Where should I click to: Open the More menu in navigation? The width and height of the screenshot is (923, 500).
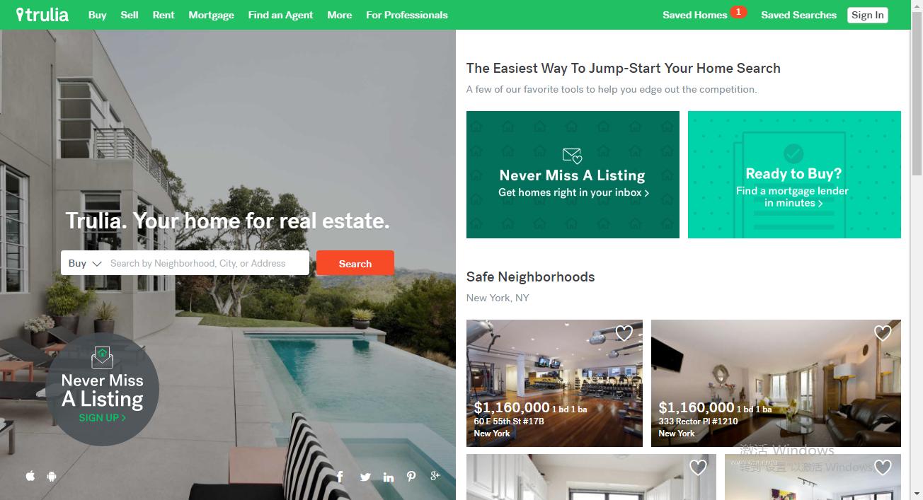coord(340,15)
